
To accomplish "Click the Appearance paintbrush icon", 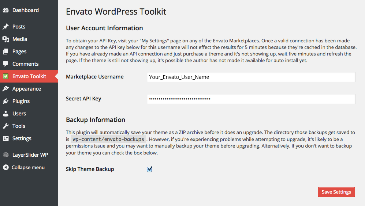I will point(5,89).
